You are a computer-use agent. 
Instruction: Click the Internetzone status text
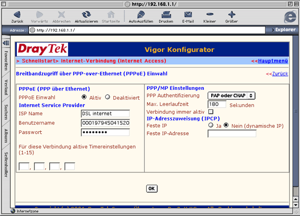tap(27, 211)
